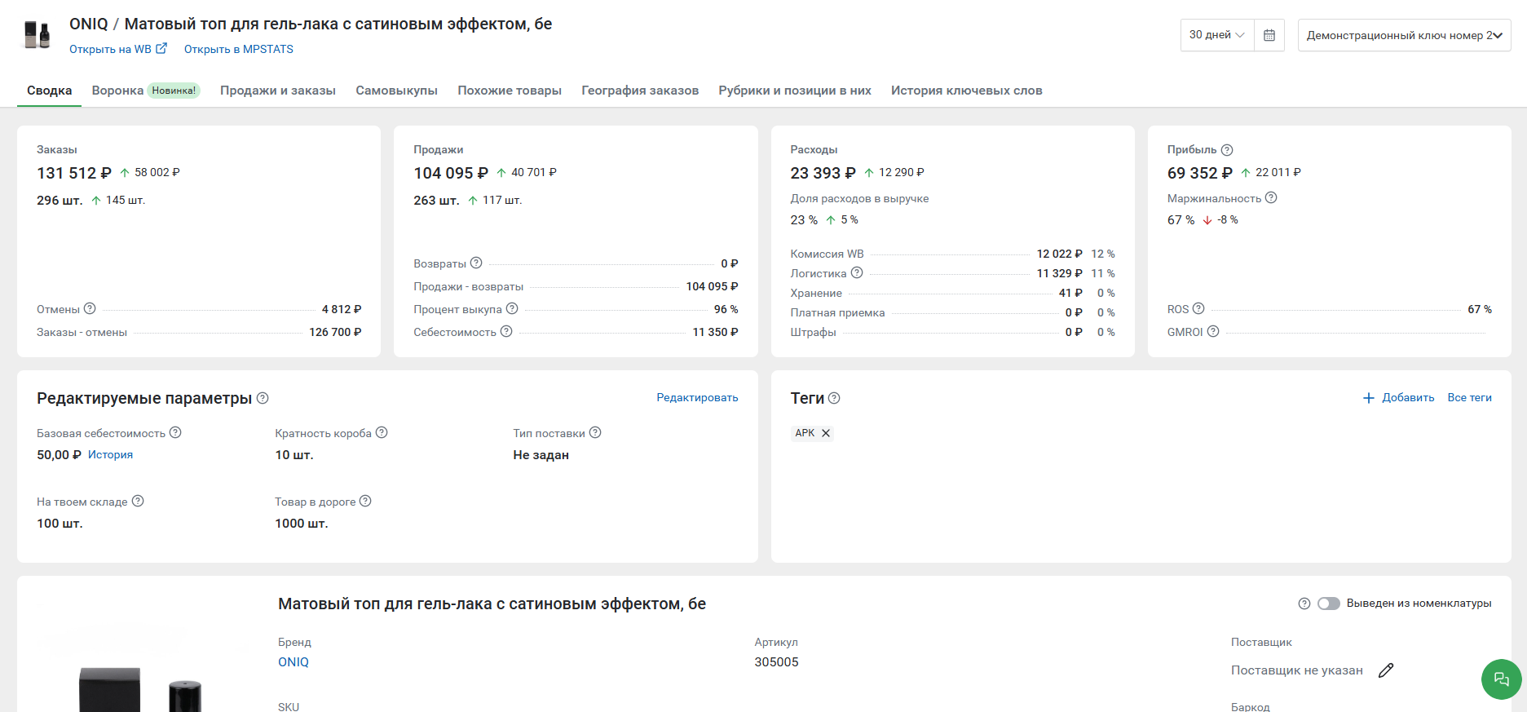Click the Продажи total 104 095 ₽
Viewport: 1527px width, 712px height.
[451, 173]
